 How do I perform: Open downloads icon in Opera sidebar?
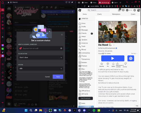(x=3, y=76)
